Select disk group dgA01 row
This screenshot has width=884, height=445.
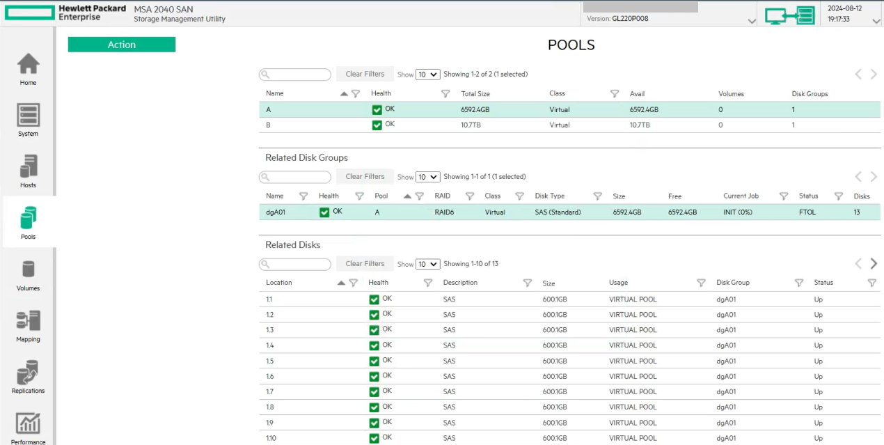pos(569,212)
